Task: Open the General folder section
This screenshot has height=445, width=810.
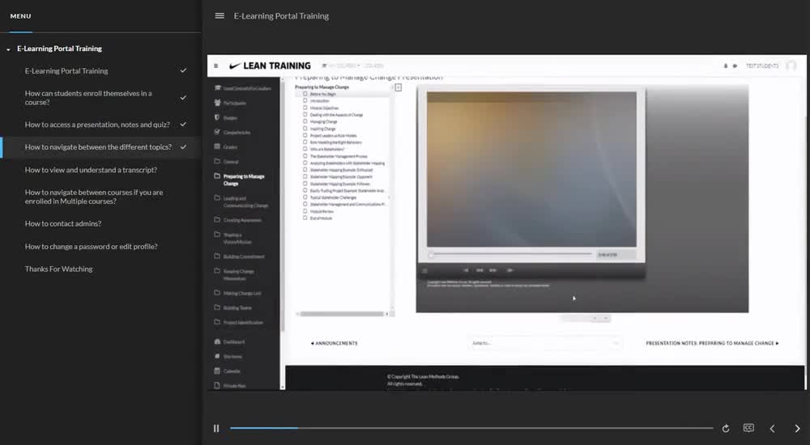Action: tap(226, 162)
